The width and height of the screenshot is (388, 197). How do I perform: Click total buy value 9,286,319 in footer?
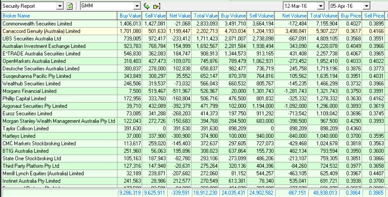[x=130, y=193]
